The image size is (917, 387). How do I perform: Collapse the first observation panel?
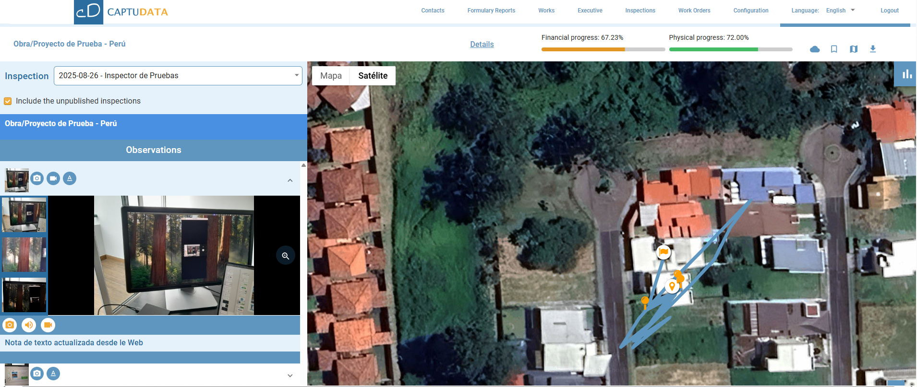(x=290, y=180)
